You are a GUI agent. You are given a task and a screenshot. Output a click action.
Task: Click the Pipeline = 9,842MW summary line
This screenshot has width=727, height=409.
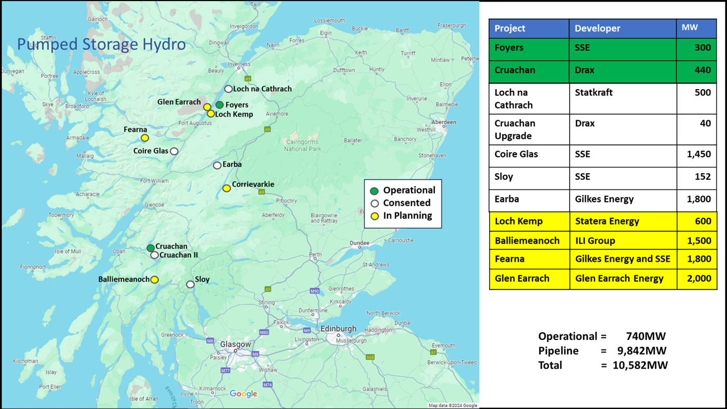(602, 351)
